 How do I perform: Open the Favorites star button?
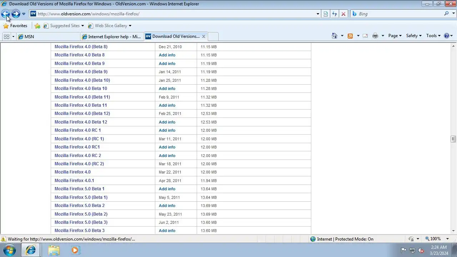(15, 26)
